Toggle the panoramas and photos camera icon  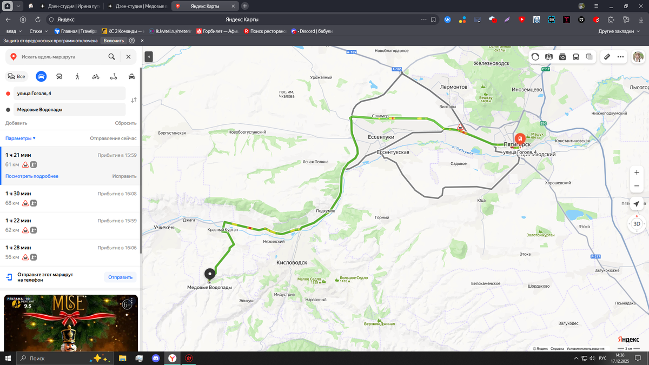(562, 56)
